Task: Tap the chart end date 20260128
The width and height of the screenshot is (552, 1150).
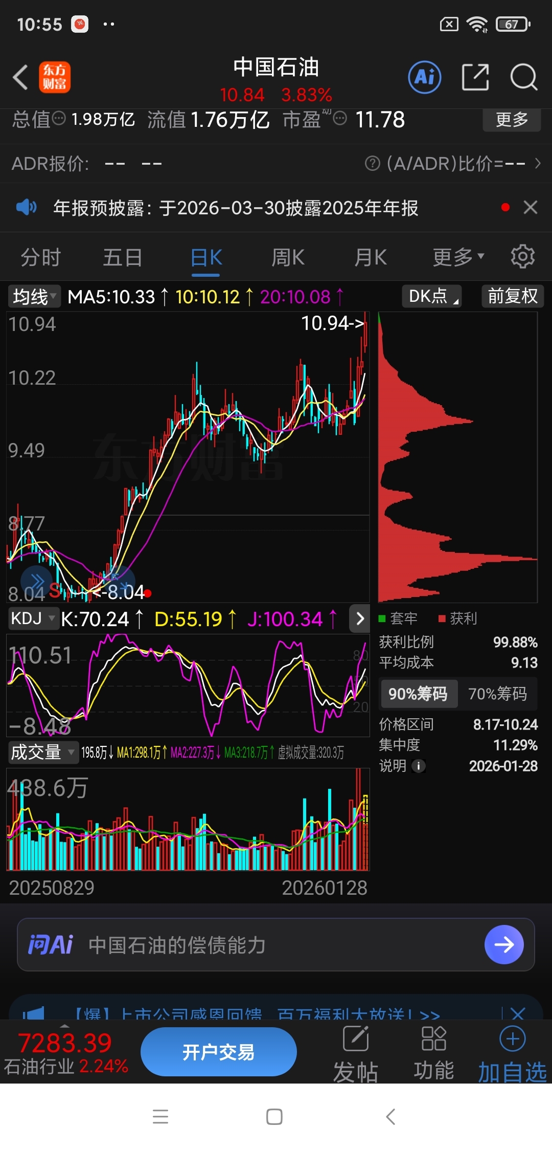Action: pyautogui.click(x=325, y=888)
